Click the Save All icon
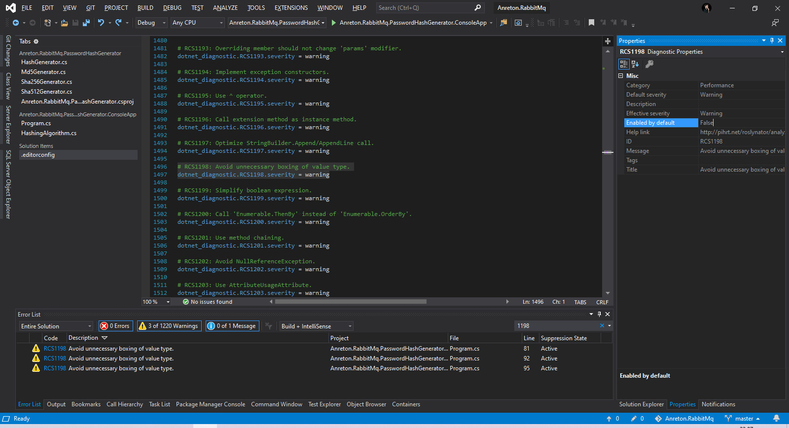This screenshot has width=789, height=428. (x=86, y=23)
